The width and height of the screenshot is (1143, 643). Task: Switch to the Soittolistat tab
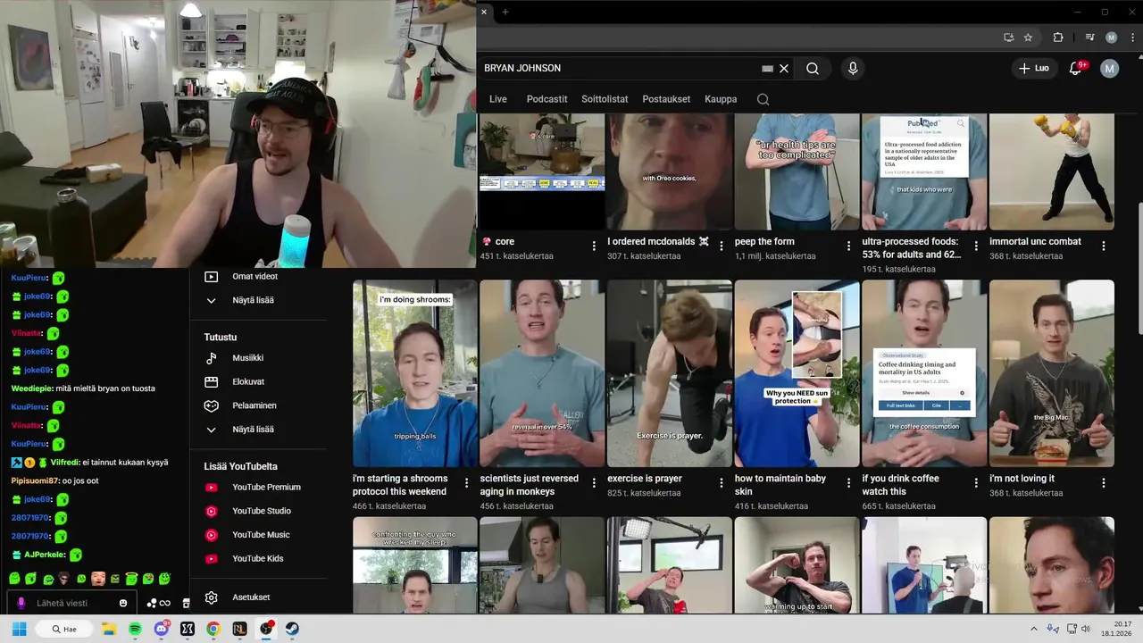605,99
